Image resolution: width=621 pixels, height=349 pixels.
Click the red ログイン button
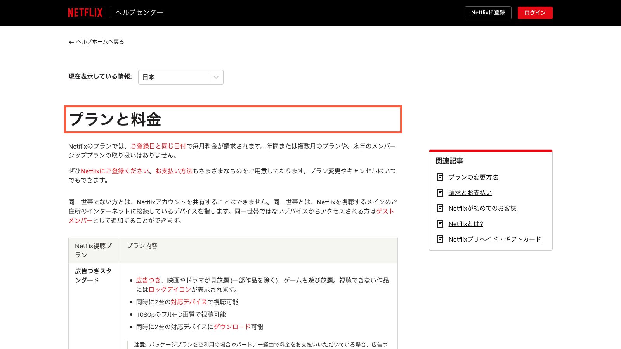(535, 13)
